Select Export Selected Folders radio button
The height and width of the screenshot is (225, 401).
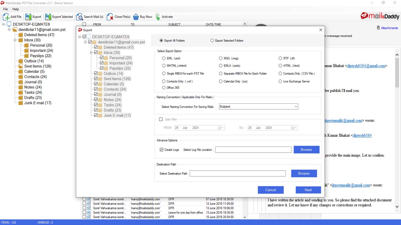[x=212, y=41]
